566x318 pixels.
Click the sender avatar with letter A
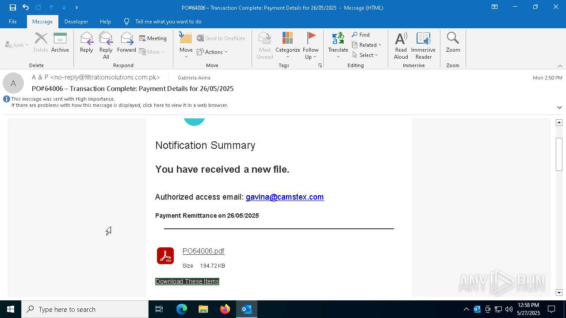pos(13,83)
